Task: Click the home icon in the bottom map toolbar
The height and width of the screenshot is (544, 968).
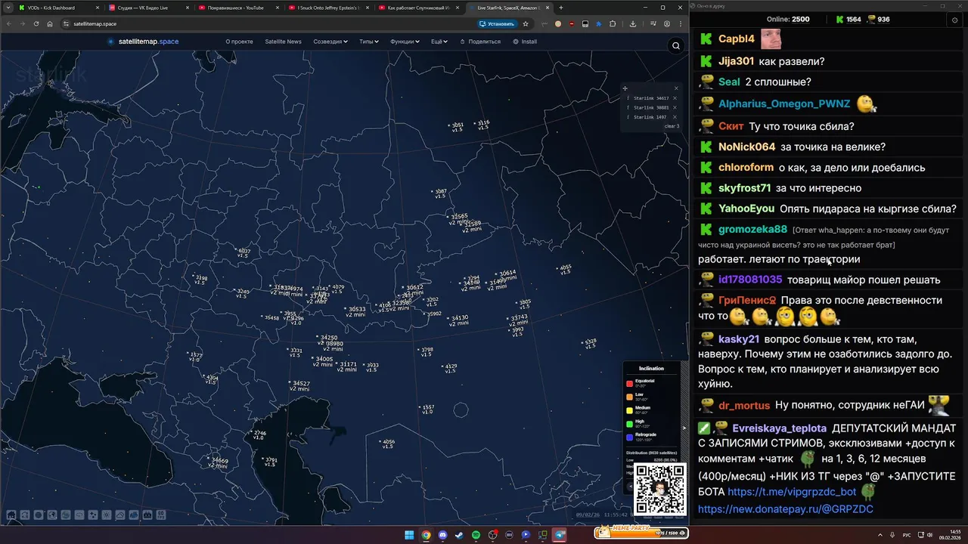Action: point(11,515)
